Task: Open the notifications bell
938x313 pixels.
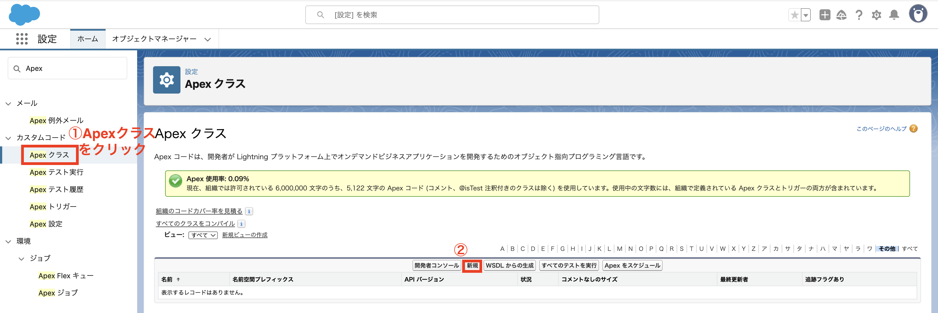Action: pos(894,15)
